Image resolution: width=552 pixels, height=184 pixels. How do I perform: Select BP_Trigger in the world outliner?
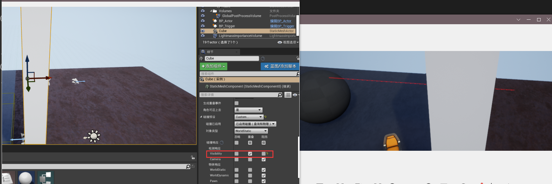click(227, 26)
